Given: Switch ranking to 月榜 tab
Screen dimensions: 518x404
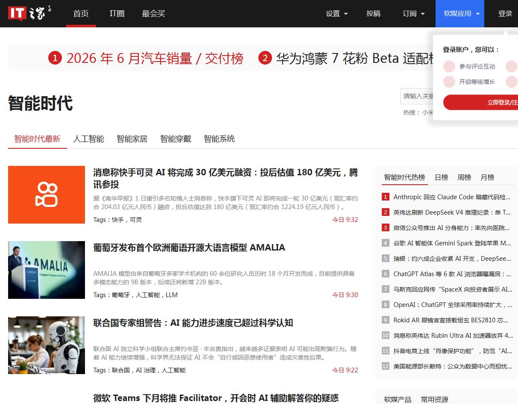Looking at the screenshot, I should tap(487, 177).
